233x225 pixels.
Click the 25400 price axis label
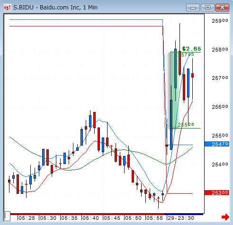click(220, 164)
